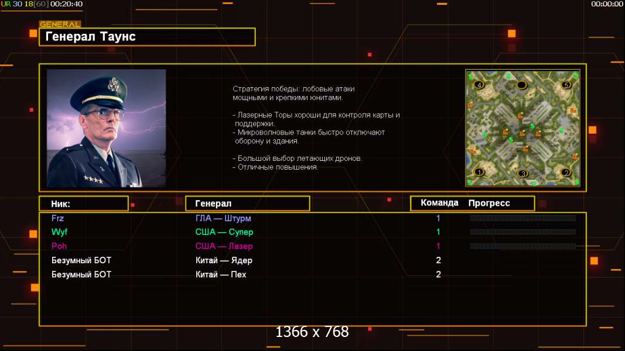The image size is (625, 351).
Task: Click the США — Супер general entry
Action: [224, 232]
